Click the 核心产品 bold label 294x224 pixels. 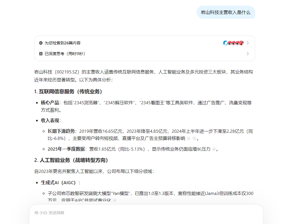pyautogui.click(x=50, y=103)
